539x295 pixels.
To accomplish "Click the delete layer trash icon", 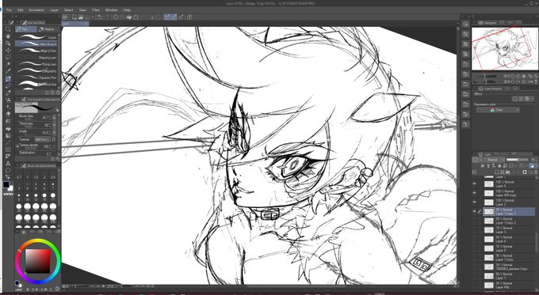I will click(536, 172).
